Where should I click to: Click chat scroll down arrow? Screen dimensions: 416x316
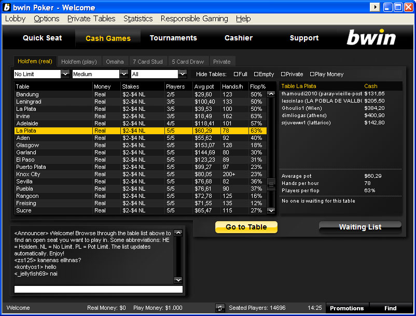tap(178, 280)
